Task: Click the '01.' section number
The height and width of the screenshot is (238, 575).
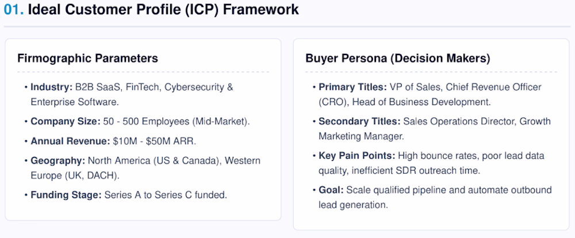Action: [14, 10]
